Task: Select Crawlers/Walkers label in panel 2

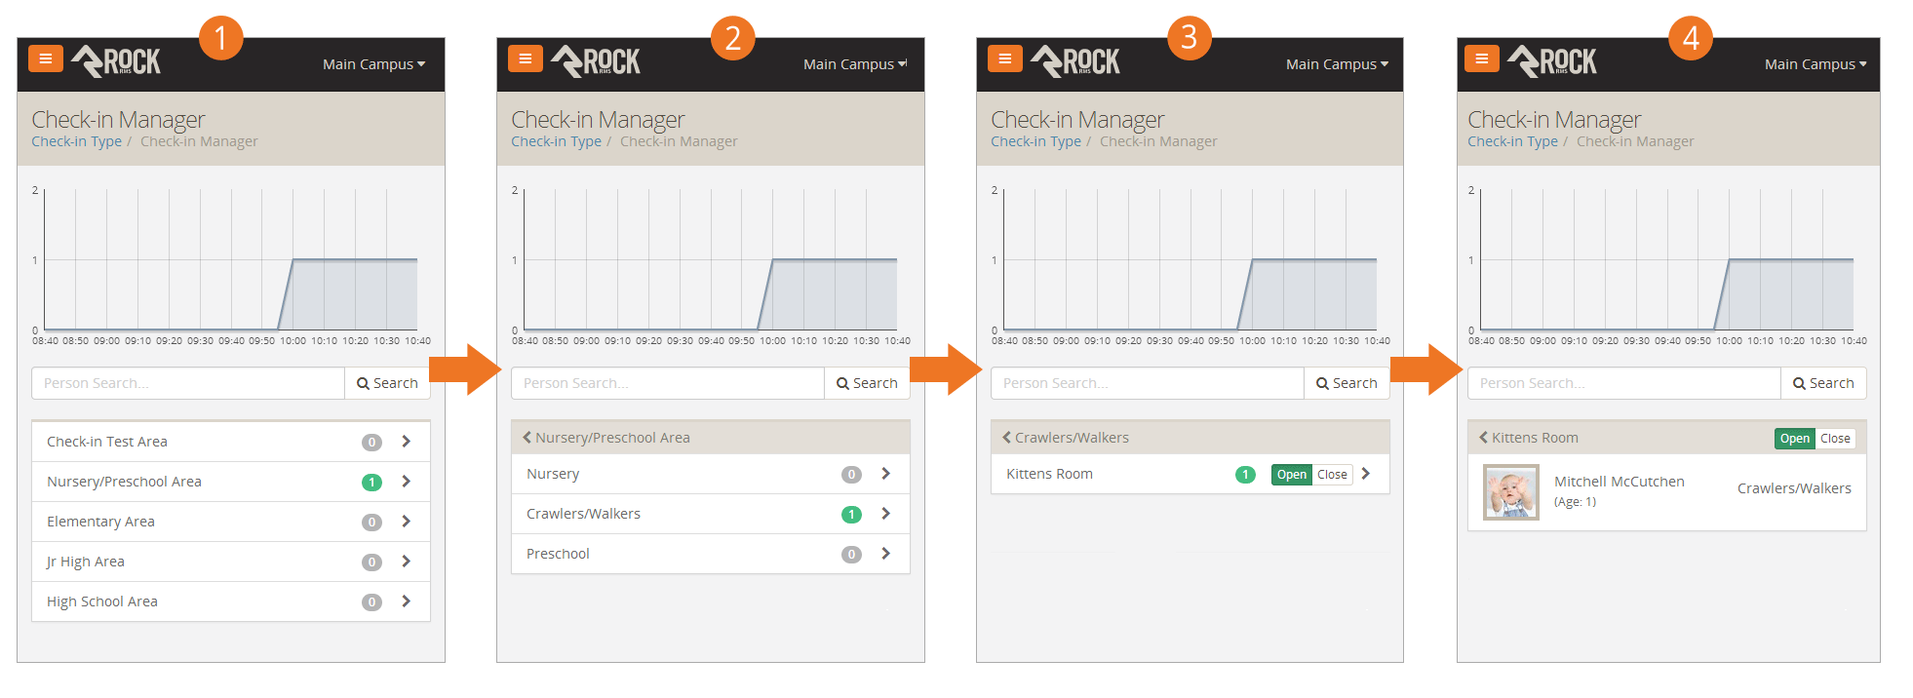Action: [583, 514]
